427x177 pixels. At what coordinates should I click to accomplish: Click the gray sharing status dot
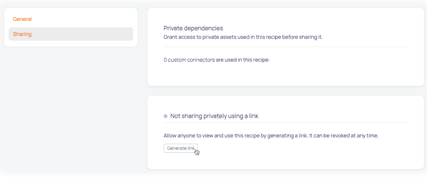(x=166, y=116)
